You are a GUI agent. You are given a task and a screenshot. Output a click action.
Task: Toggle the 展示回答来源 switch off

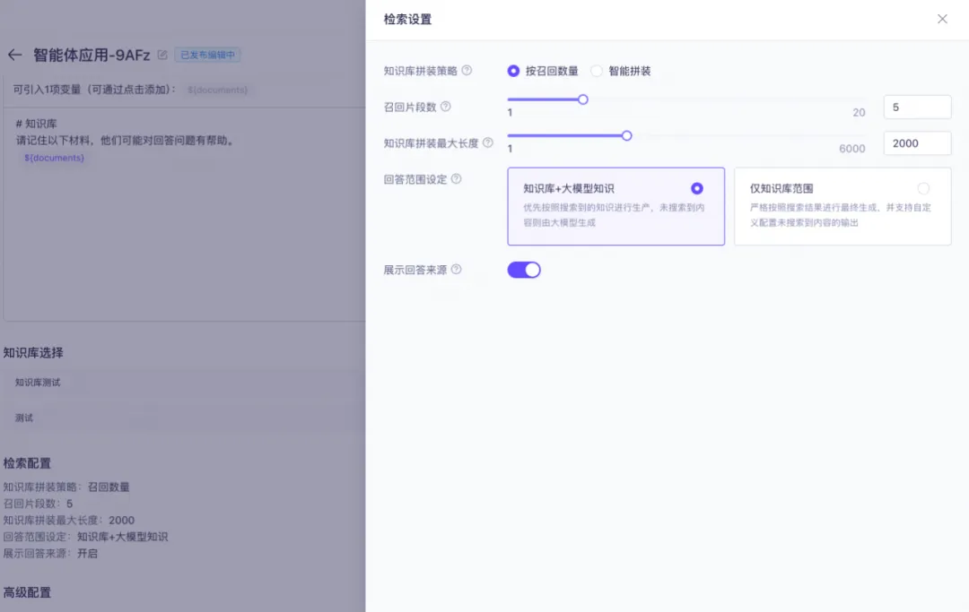coord(523,270)
